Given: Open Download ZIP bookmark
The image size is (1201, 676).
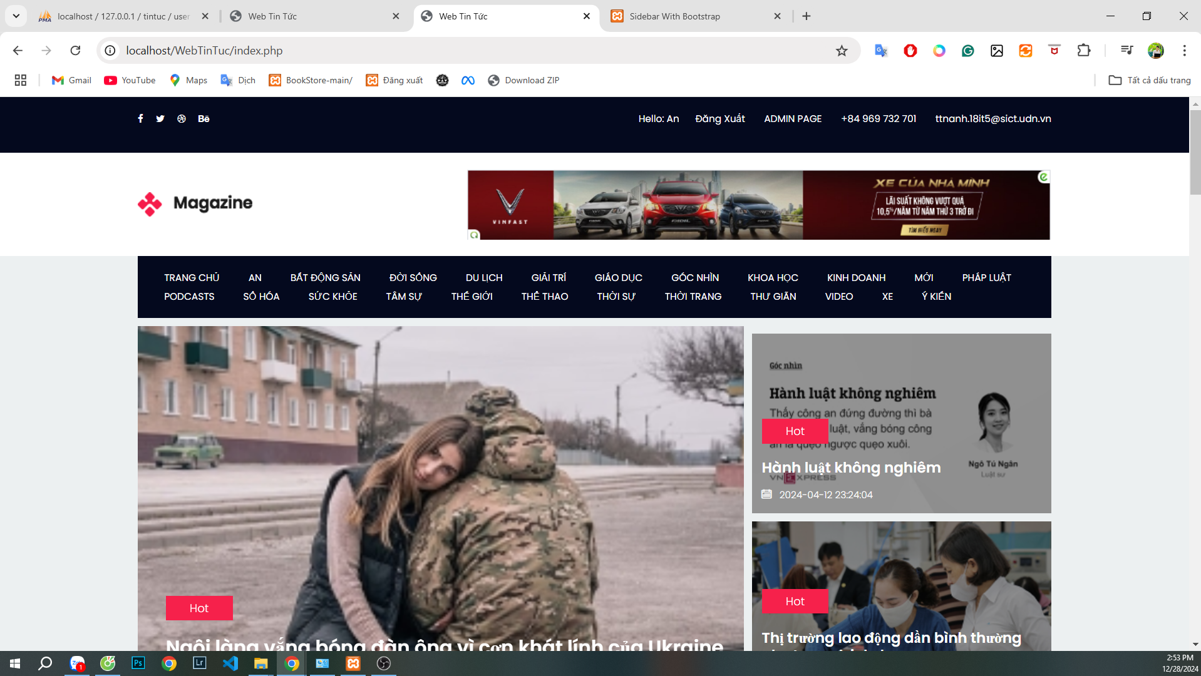Looking at the screenshot, I should click(523, 80).
